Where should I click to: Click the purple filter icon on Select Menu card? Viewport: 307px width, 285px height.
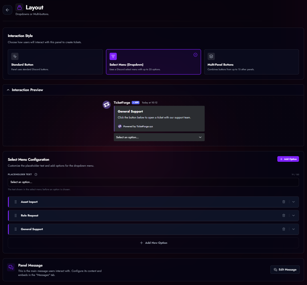click(x=113, y=56)
